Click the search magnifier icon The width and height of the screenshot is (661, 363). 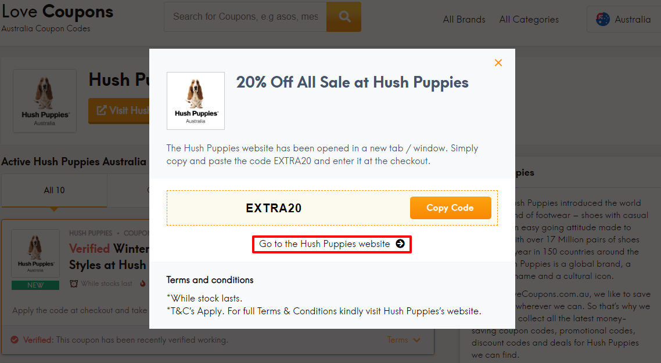coord(343,17)
